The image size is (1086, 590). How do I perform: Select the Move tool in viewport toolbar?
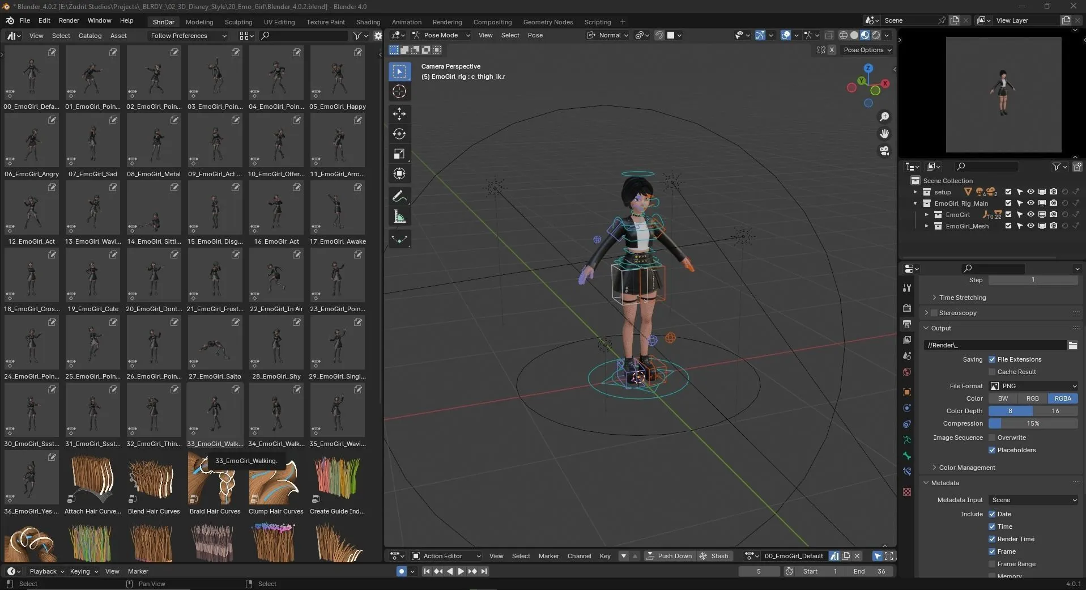coord(400,114)
